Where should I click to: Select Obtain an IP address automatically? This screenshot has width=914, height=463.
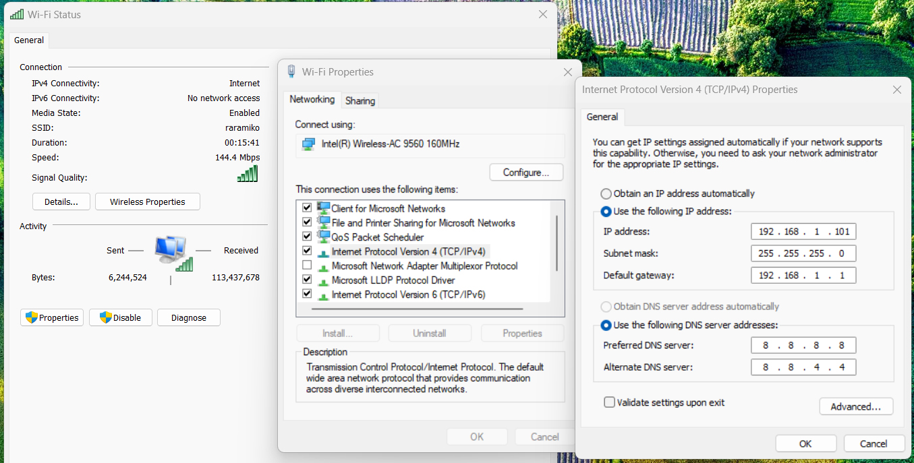coord(606,193)
